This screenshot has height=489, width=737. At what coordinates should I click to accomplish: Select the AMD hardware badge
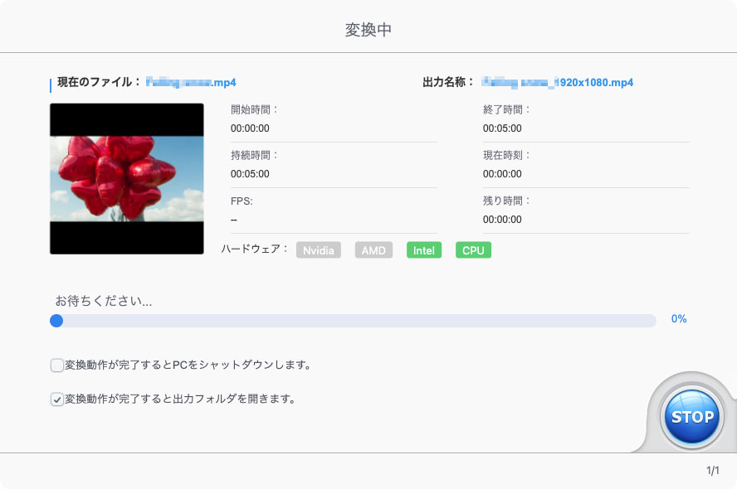[x=373, y=250]
